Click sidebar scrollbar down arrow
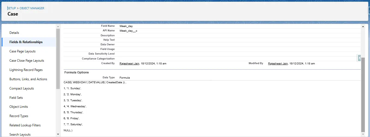This screenshot has height=137, width=370. (x=58, y=134)
